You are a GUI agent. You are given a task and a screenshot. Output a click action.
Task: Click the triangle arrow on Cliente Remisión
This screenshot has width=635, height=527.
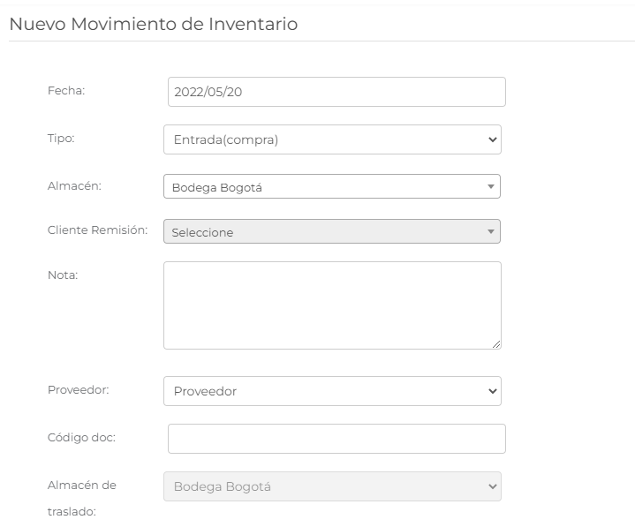(490, 232)
